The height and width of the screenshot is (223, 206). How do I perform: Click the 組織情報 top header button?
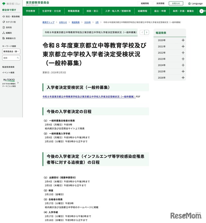click(x=145, y=4)
